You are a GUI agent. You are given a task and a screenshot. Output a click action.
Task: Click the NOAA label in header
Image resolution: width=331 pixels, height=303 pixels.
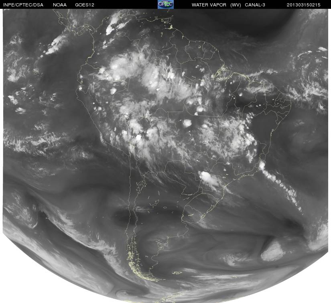[x=60, y=5]
